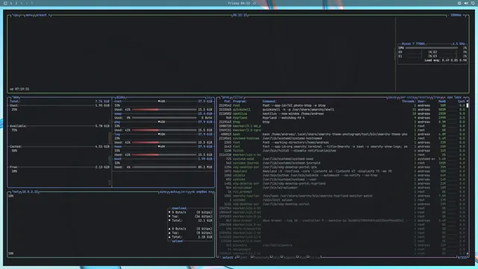Open the preset selector in cpu box

(41, 15)
